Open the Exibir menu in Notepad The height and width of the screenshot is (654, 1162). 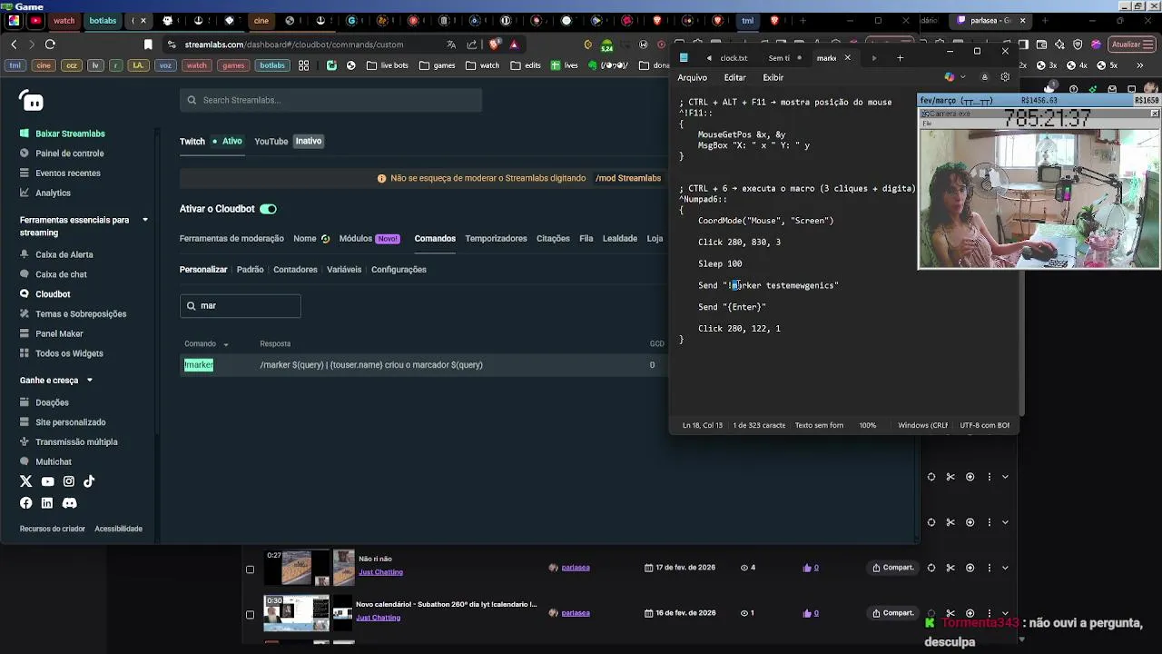(773, 78)
